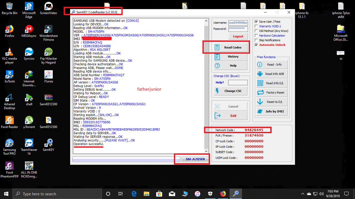Open ALL IN ONE NCKDongle desktop icon
This screenshot has width=355, height=199.
29,170
